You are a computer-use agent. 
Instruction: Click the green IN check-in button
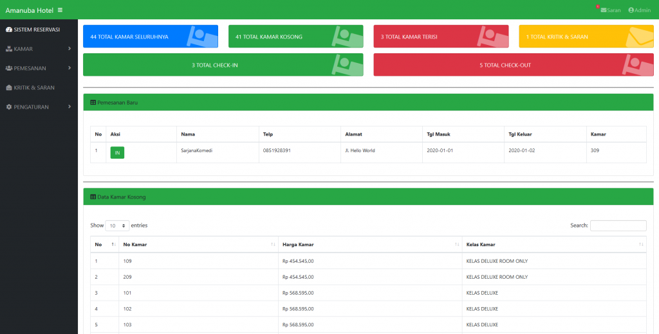coord(117,153)
